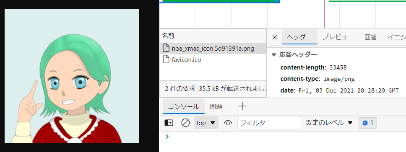
Task: Click the content-type value image/png
Action: click(x=339, y=79)
